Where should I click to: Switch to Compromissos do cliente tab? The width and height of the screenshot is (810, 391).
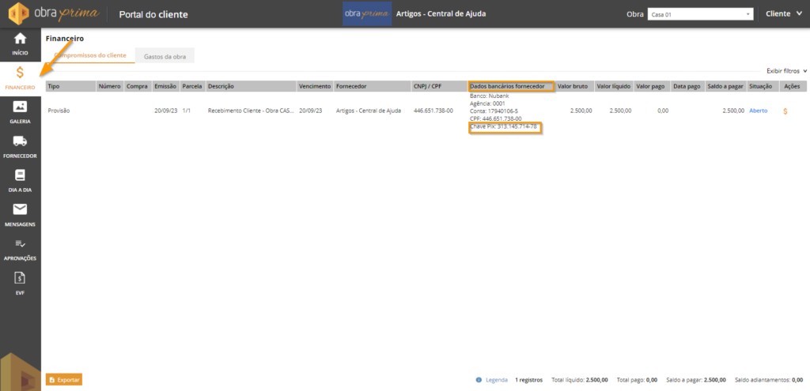click(90, 55)
